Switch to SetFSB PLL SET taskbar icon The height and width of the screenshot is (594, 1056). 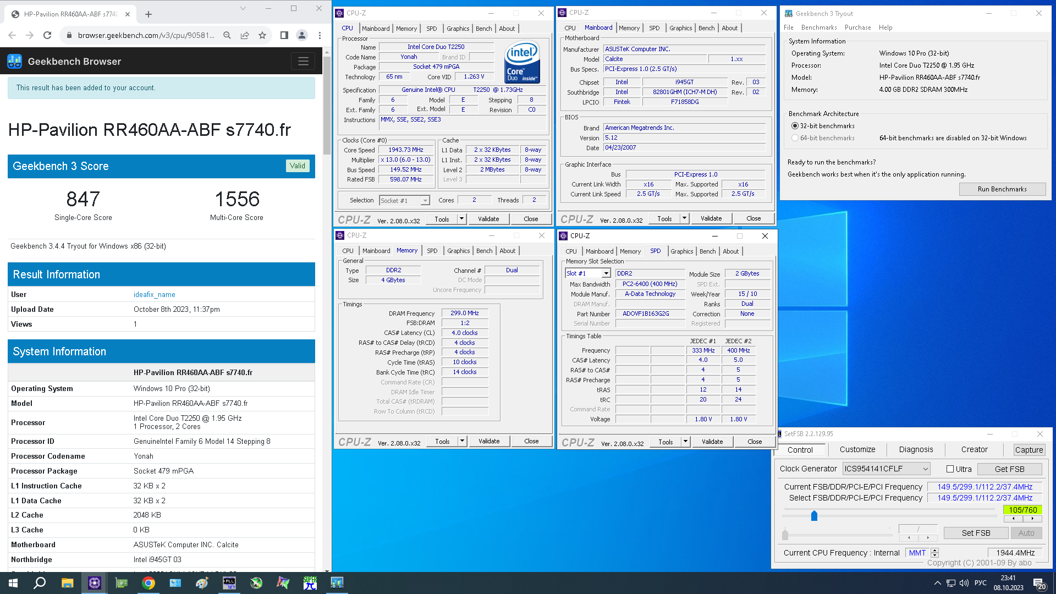click(229, 583)
